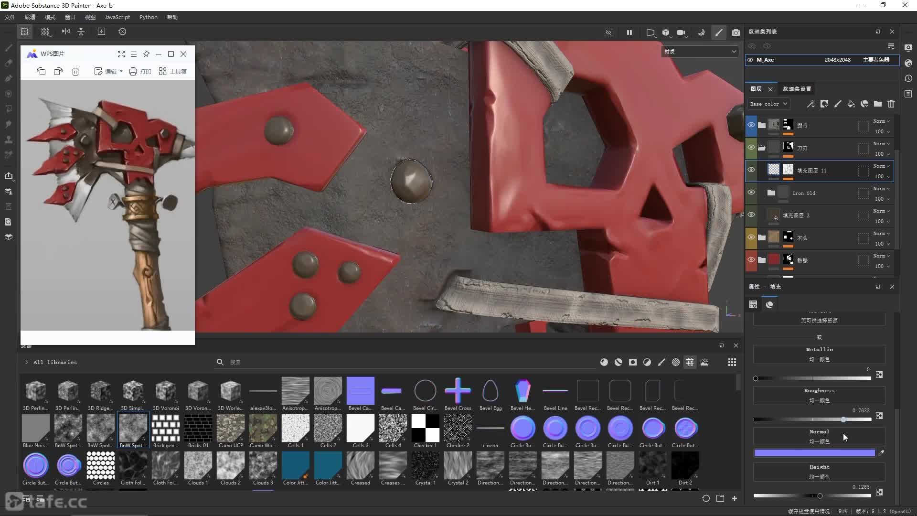
Task: Expand the All libraries tree
Action: click(27, 362)
